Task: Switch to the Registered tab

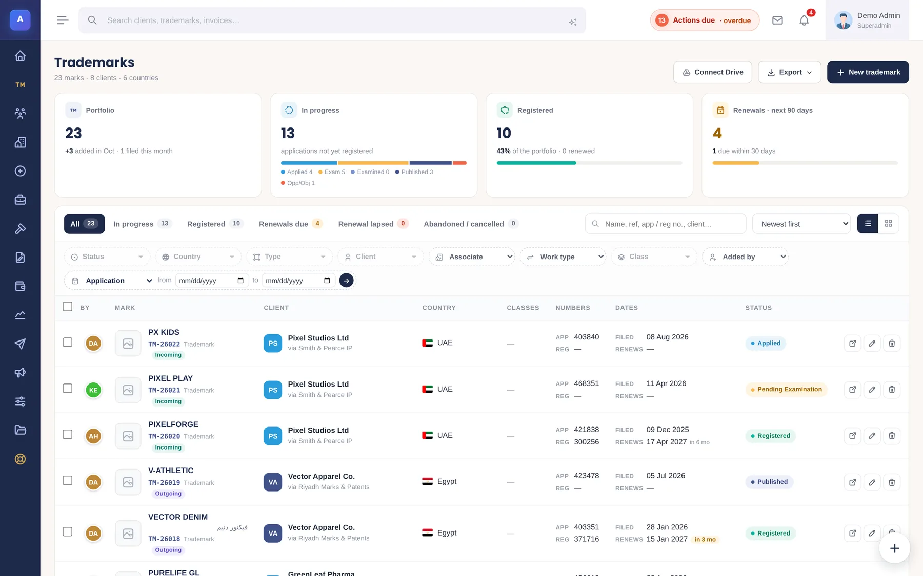Action: pos(215,224)
